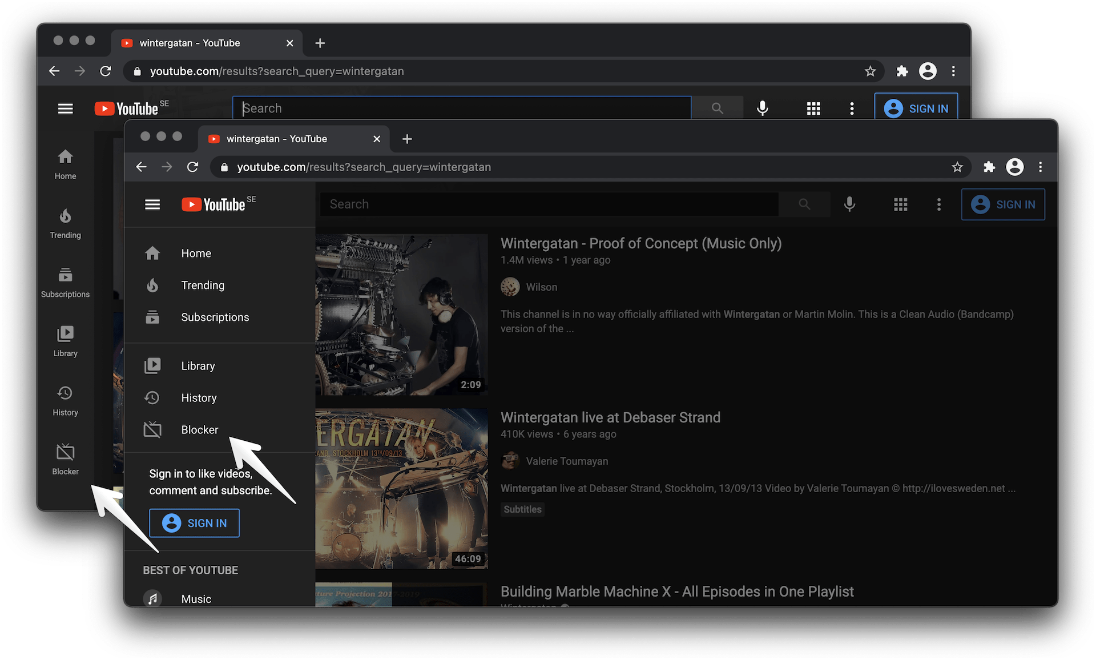Click the Trending flame icon in the back sidebar
1096x660 pixels.
tap(65, 216)
